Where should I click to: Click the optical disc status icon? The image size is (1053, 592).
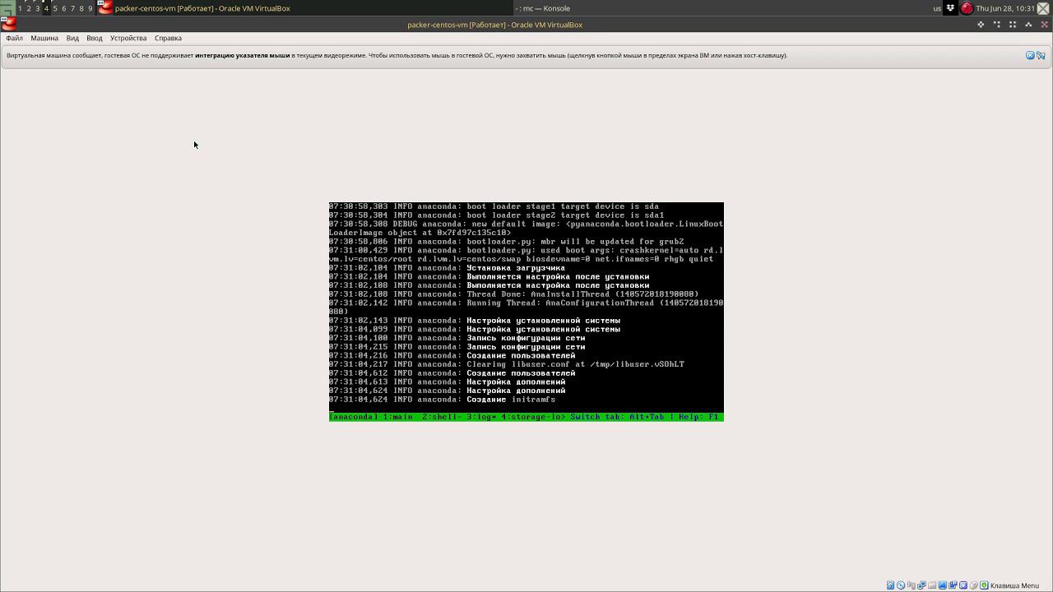[x=901, y=585]
